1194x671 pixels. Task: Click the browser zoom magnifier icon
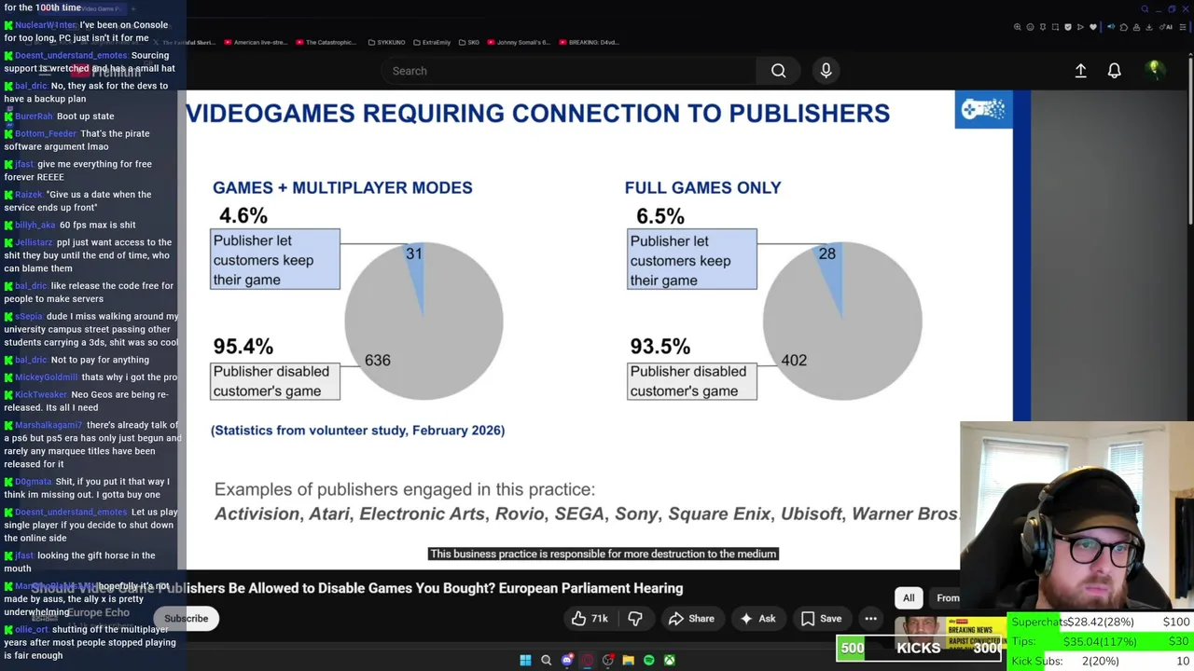pyautogui.click(x=1018, y=27)
